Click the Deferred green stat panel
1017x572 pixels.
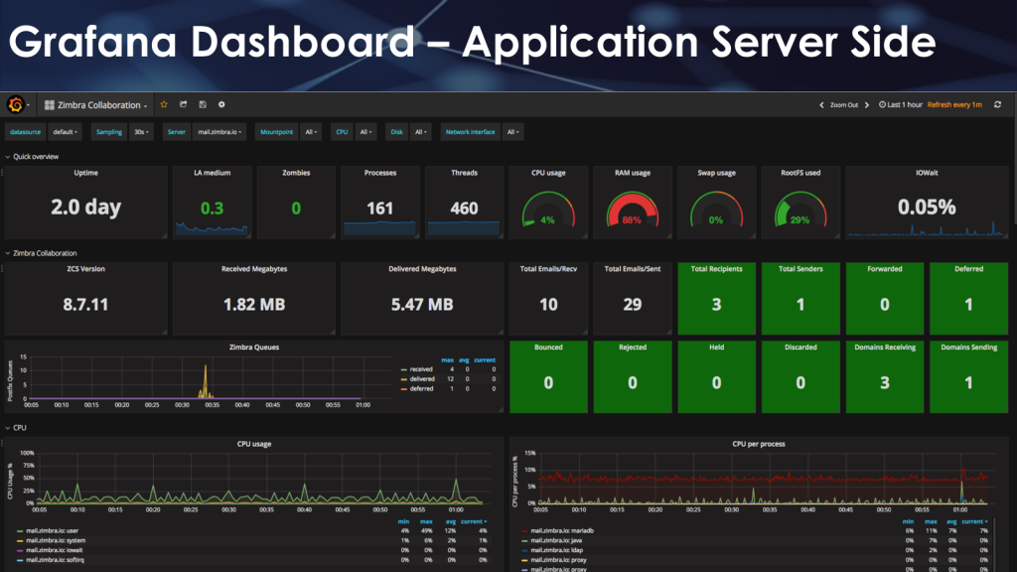(x=969, y=298)
